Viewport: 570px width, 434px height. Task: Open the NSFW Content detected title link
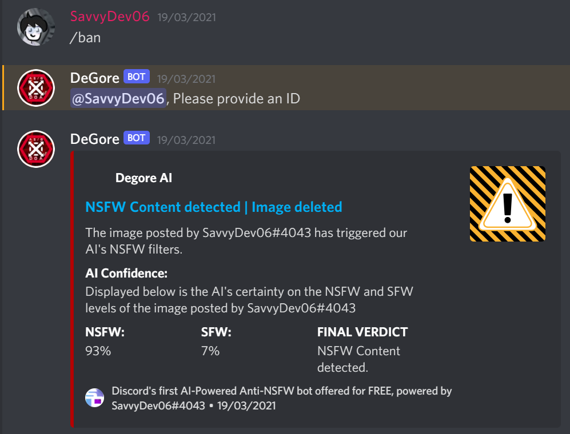click(214, 207)
